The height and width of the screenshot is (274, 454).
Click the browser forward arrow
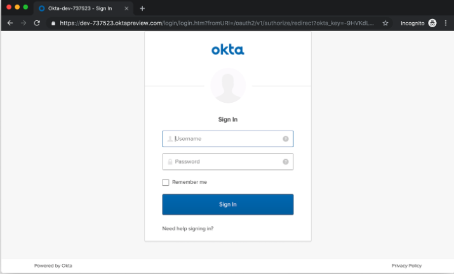(x=23, y=23)
